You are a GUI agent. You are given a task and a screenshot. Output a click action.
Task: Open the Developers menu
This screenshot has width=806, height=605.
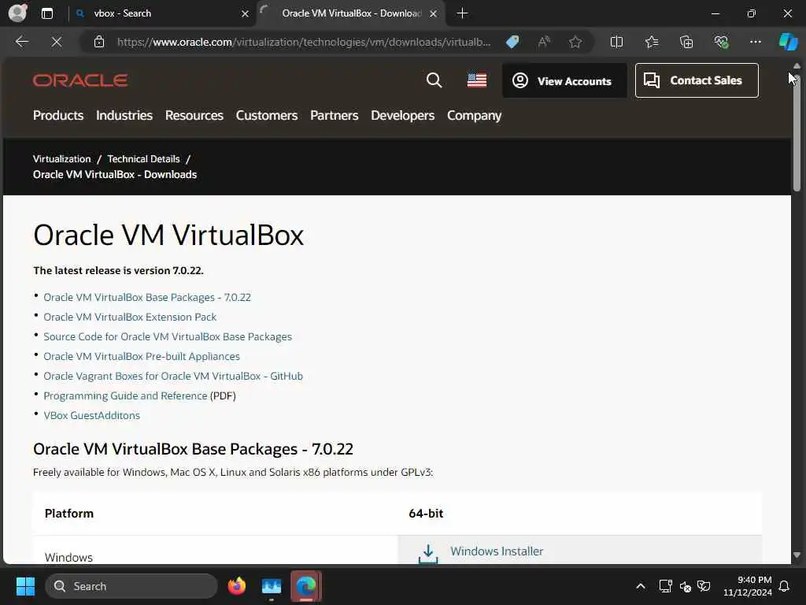403,115
